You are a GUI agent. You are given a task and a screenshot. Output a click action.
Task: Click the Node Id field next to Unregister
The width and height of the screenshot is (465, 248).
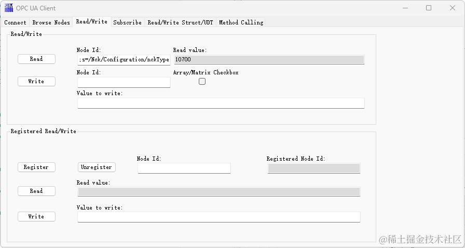pyautogui.click(x=184, y=168)
